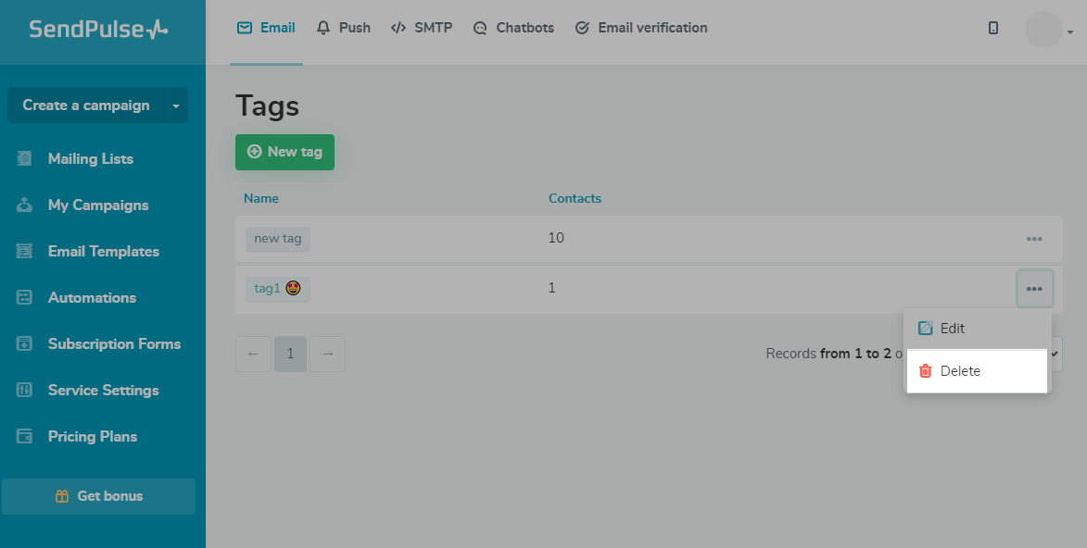Open the Chatbots tab
The image size is (1087, 548).
(x=513, y=28)
